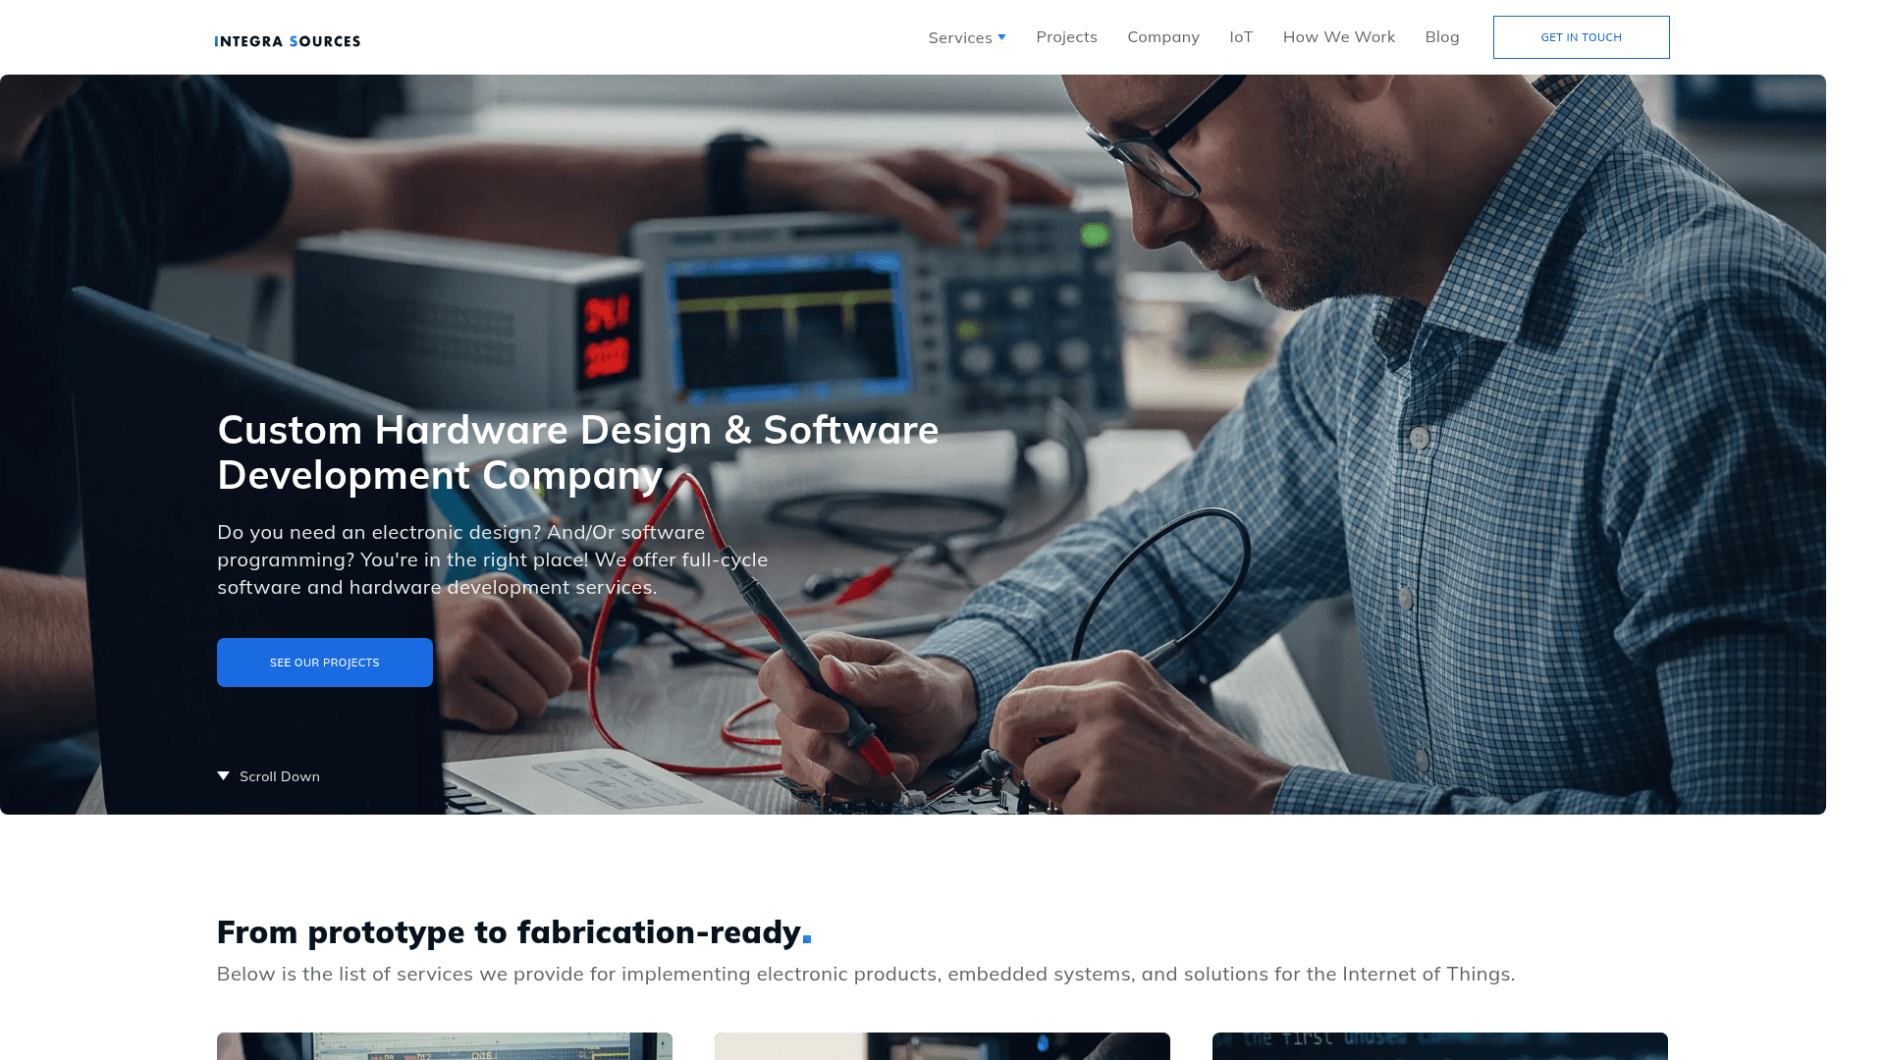Select the Company navigation item

pos(1163,37)
